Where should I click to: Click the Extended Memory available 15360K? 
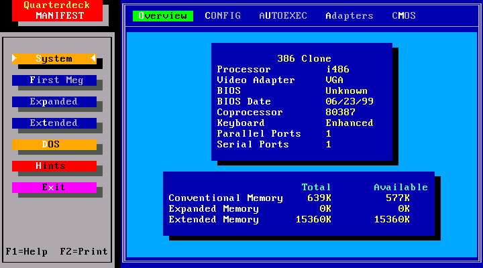[x=392, y=220]
